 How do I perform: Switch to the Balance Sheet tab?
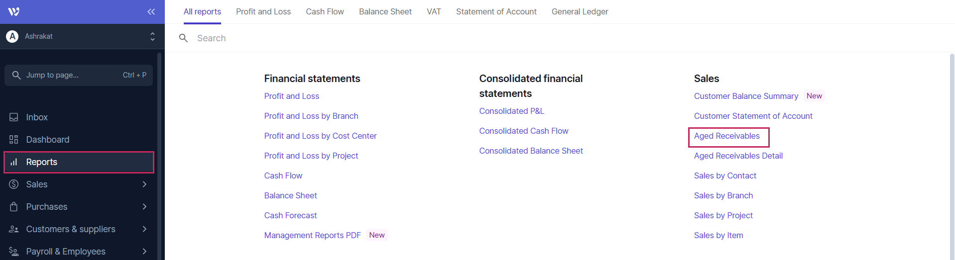tap(385, 11)
